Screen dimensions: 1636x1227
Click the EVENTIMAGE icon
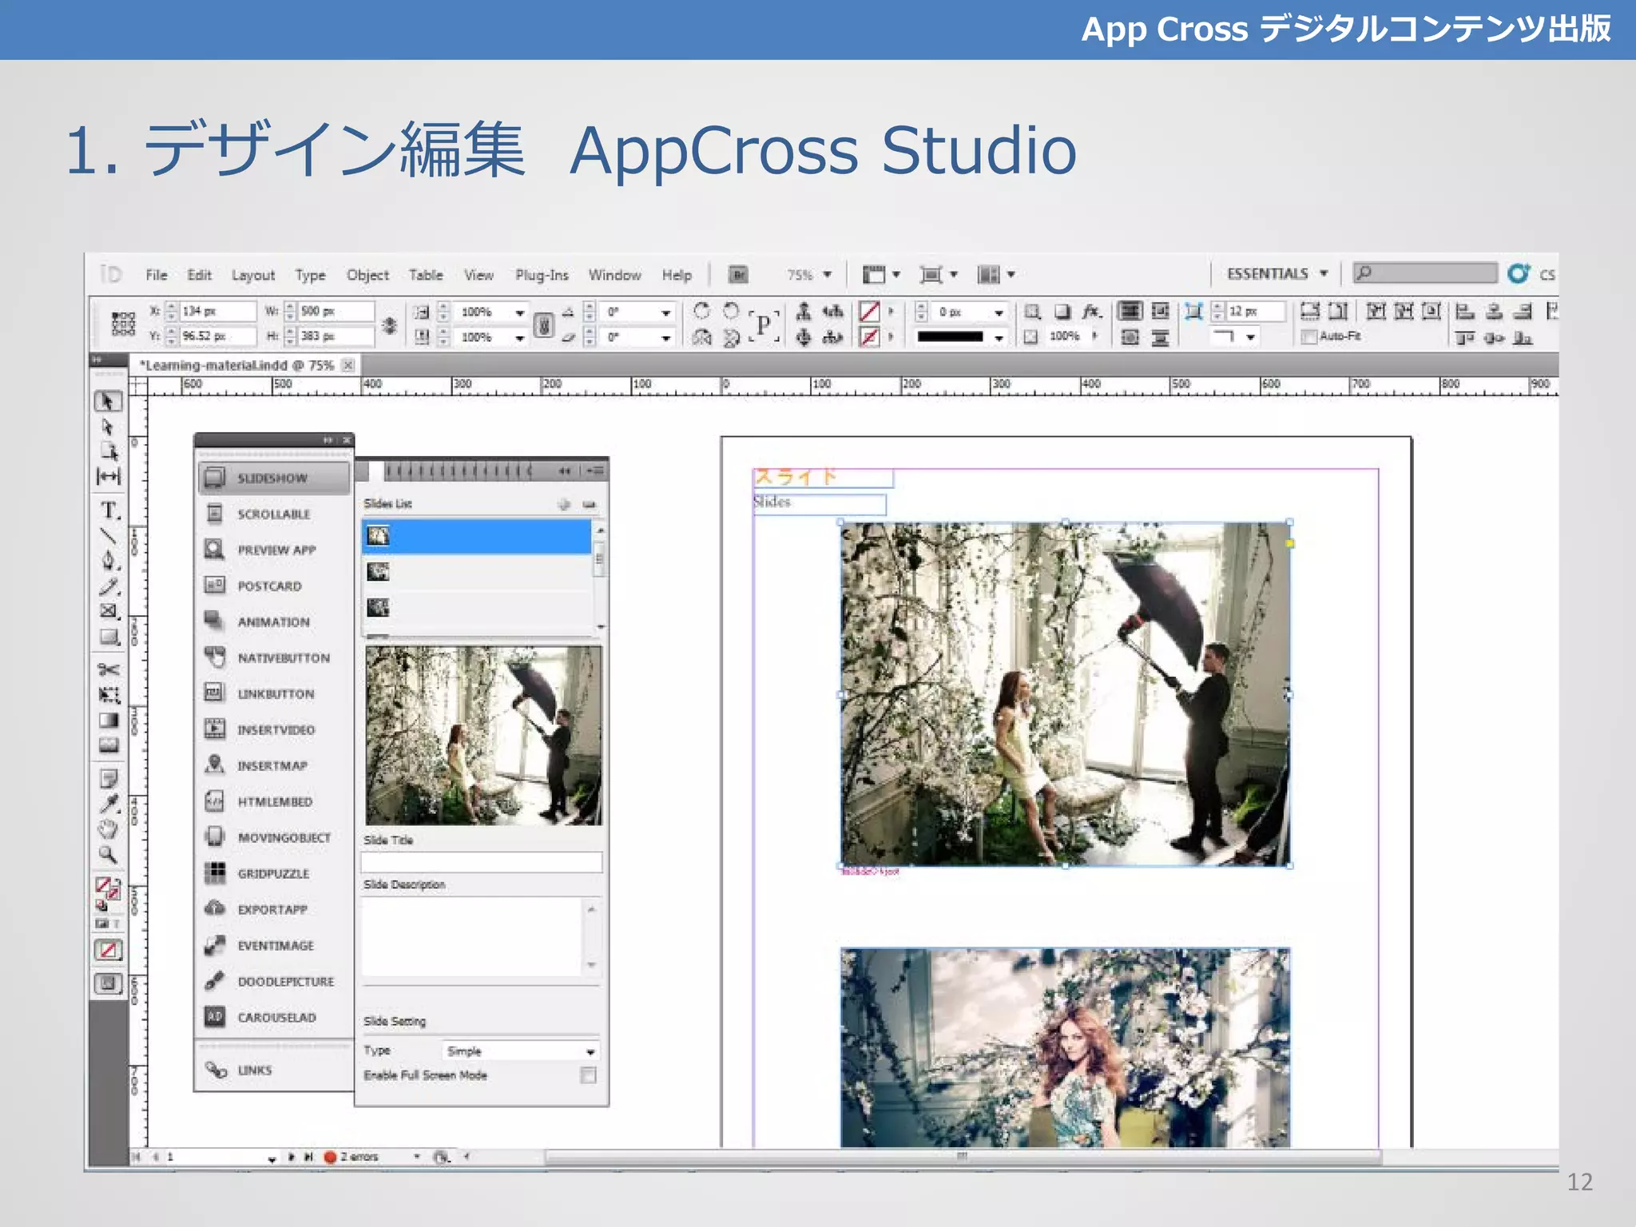[214, 945]
